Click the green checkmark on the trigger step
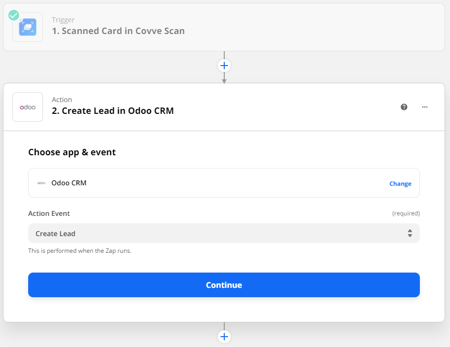Viewport: 450px width, 347px height. click(x=14, y=15)
